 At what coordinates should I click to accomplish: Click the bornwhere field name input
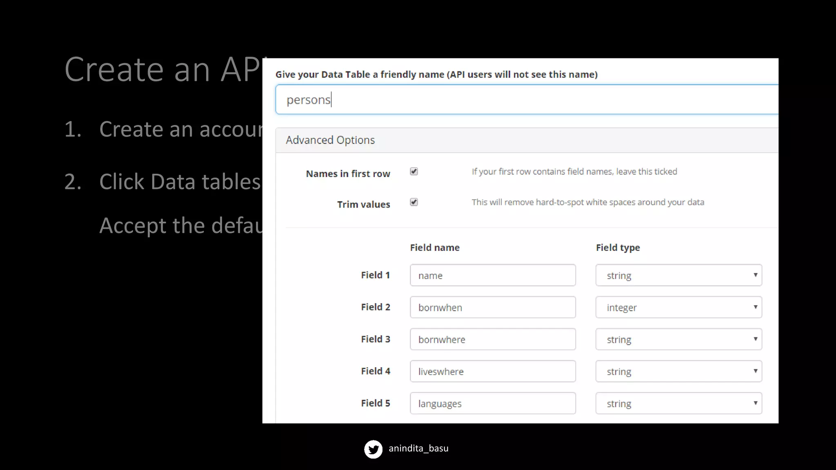493,339
